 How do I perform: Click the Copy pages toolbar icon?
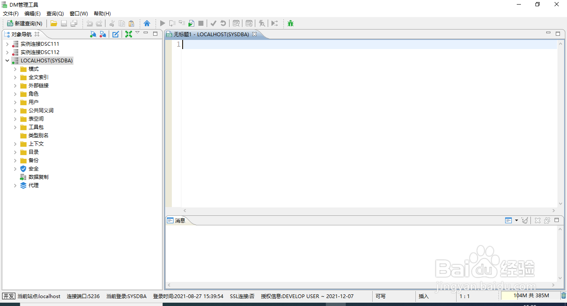point(122,24)
